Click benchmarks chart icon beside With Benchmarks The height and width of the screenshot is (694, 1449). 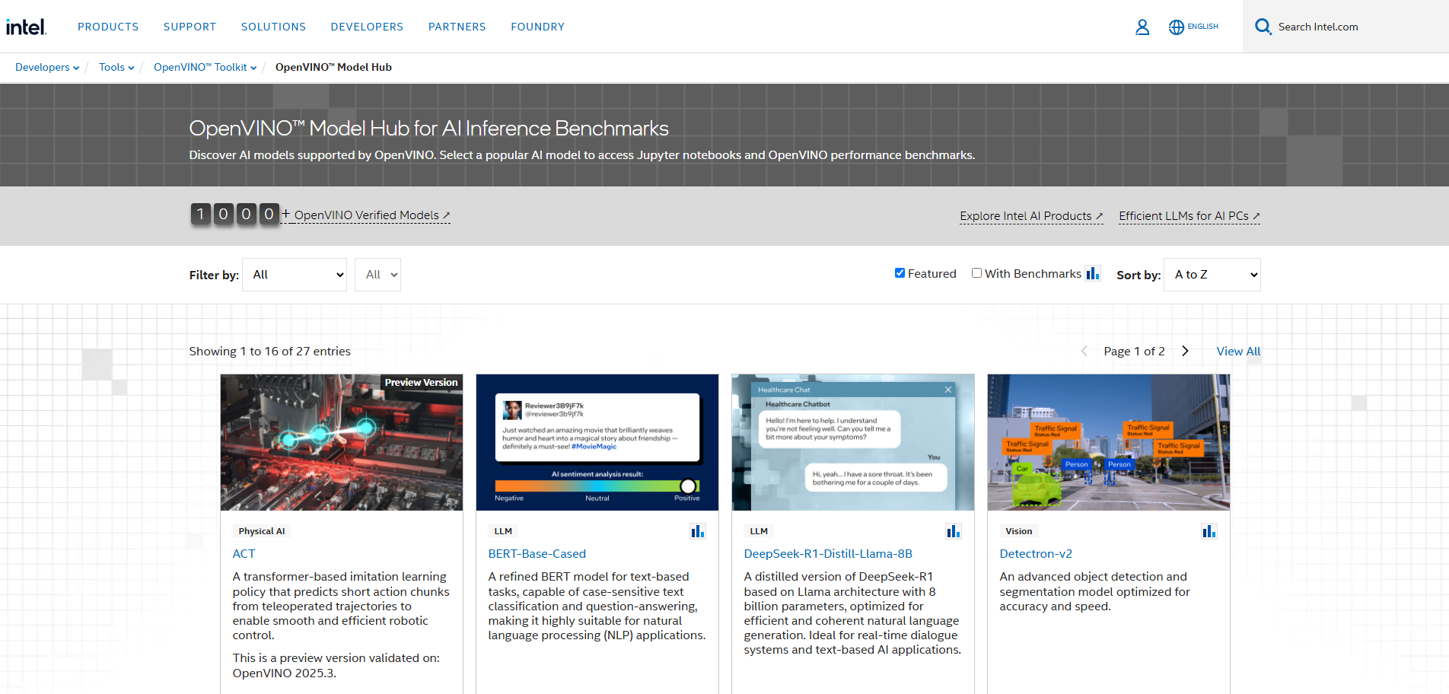1093,273
